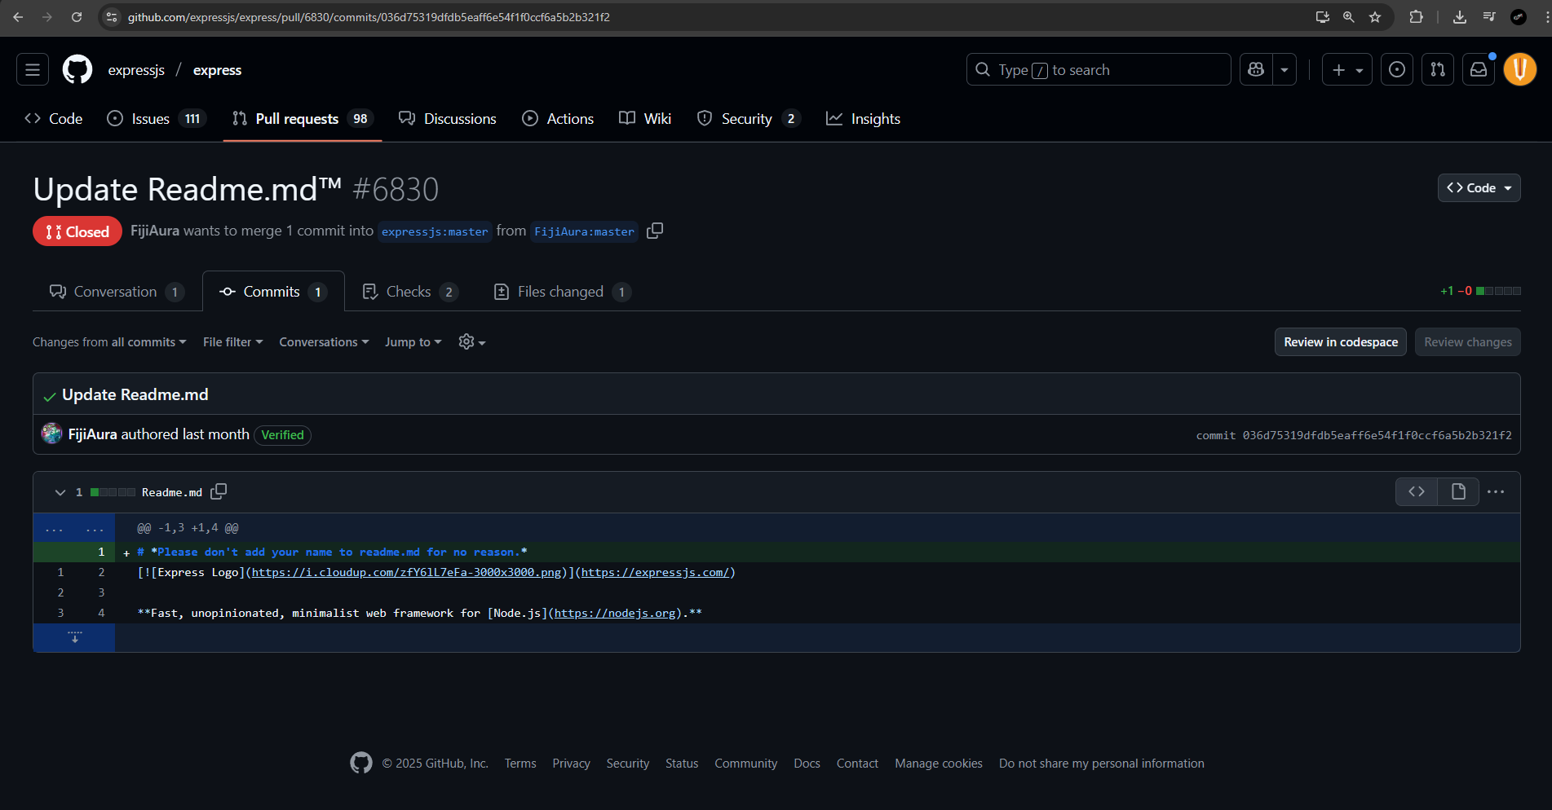Open the Jump to dropdown

coord(413,341)
